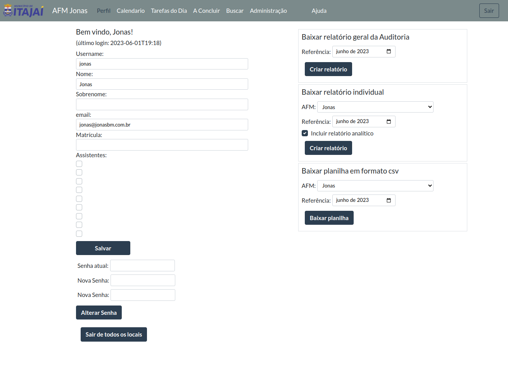Uncheck Incluir relatório analítico checkbox
The width and height of the screenshot is (508, 375).
[x=305, y=133]
